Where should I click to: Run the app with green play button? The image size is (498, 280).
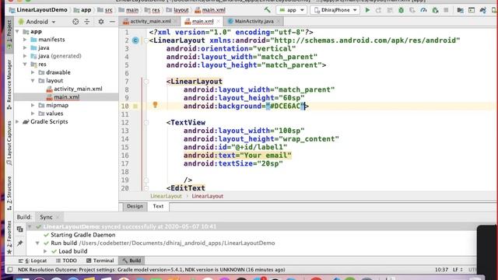coord(367,10)
